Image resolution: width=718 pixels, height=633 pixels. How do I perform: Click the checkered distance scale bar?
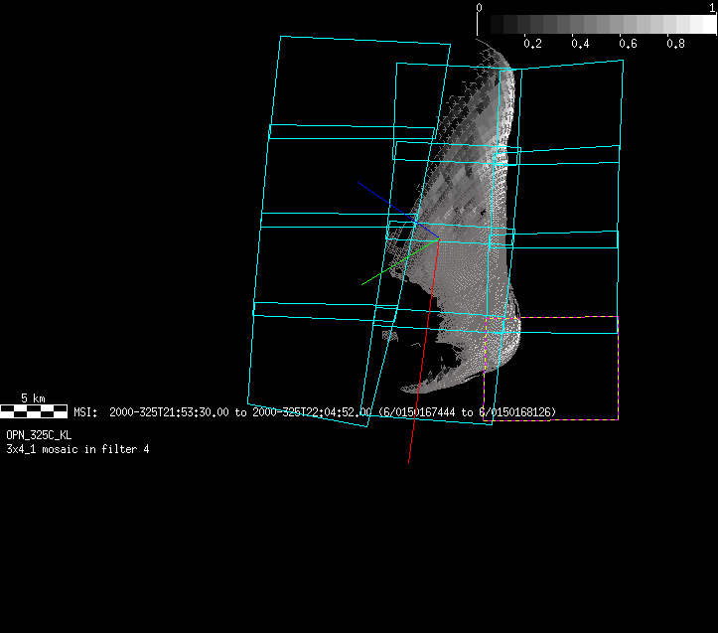click(x=34, y=410)
